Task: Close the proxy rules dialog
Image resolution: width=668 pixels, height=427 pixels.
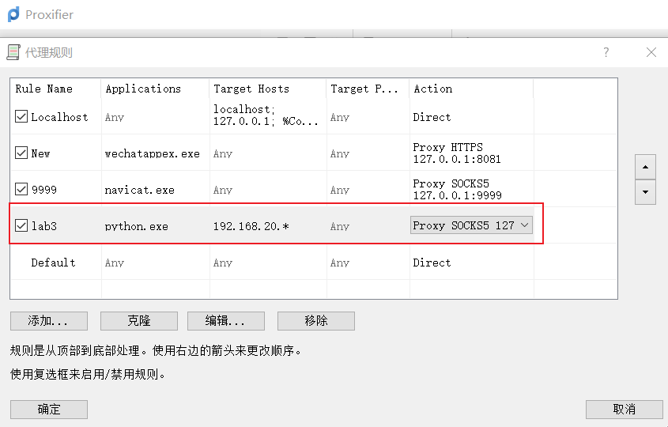Action: (651, 52)
